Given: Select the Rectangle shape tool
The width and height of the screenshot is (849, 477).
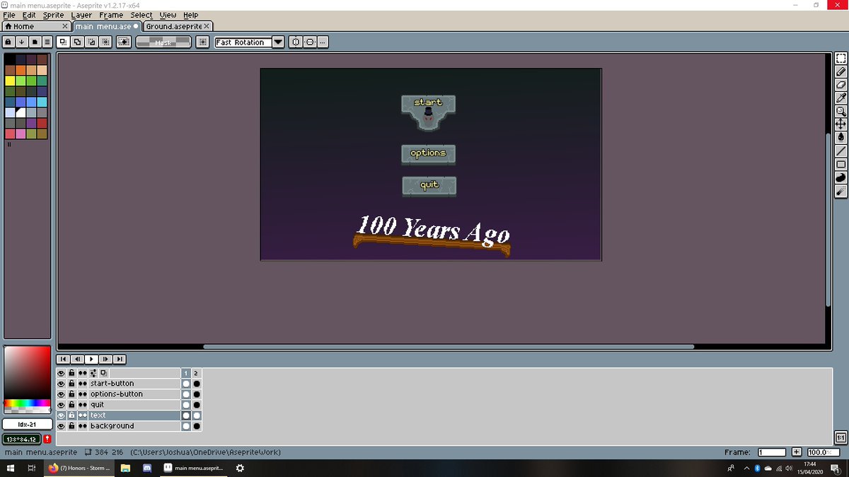Looking at the screenshot, I should coord(841,165).
